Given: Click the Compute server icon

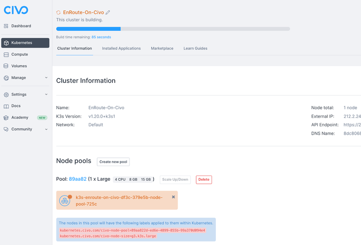Looking at the screenshot, I should pyautogui.click(x=6, y=54).
